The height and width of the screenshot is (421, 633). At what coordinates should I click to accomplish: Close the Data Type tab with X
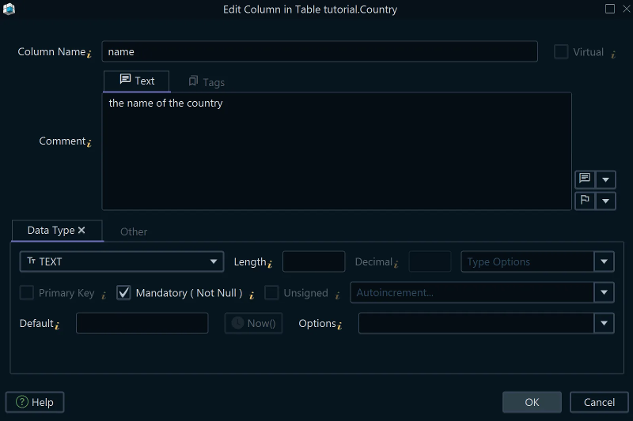point(81,230)
